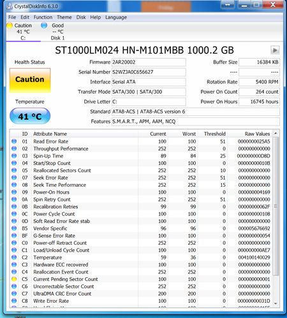The image size is (287, 318).
Task: Click yellow icon of Current Pending Sector Count
Action: pos(14,279)
